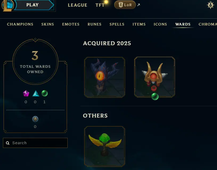Click the green orb badge on the horned ward
The width and height of the screenshot is (217, 170).
coord(155,96)
